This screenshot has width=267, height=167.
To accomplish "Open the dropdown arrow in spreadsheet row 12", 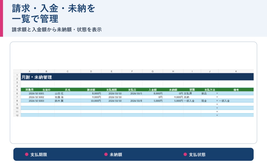I will pyautogui.click(x=217, y=115).
